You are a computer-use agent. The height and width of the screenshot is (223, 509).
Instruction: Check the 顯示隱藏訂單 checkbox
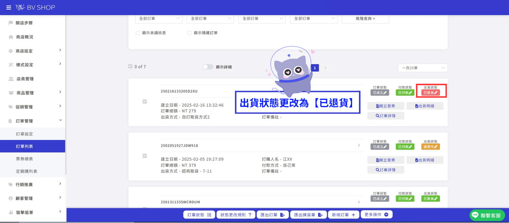click(x=189, y=33)
